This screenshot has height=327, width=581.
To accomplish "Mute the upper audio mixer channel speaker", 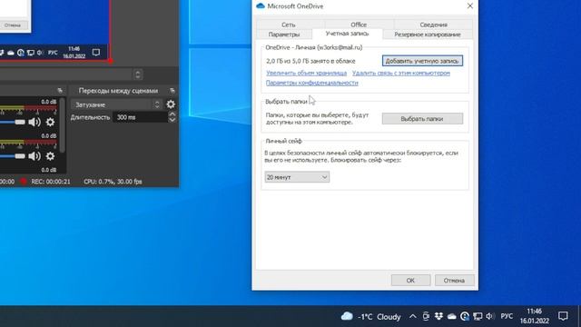I will point(34,122).
